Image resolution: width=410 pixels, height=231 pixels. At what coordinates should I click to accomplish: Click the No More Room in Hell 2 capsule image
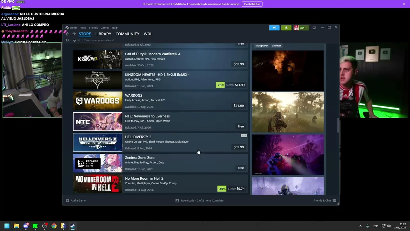point(98,184)
